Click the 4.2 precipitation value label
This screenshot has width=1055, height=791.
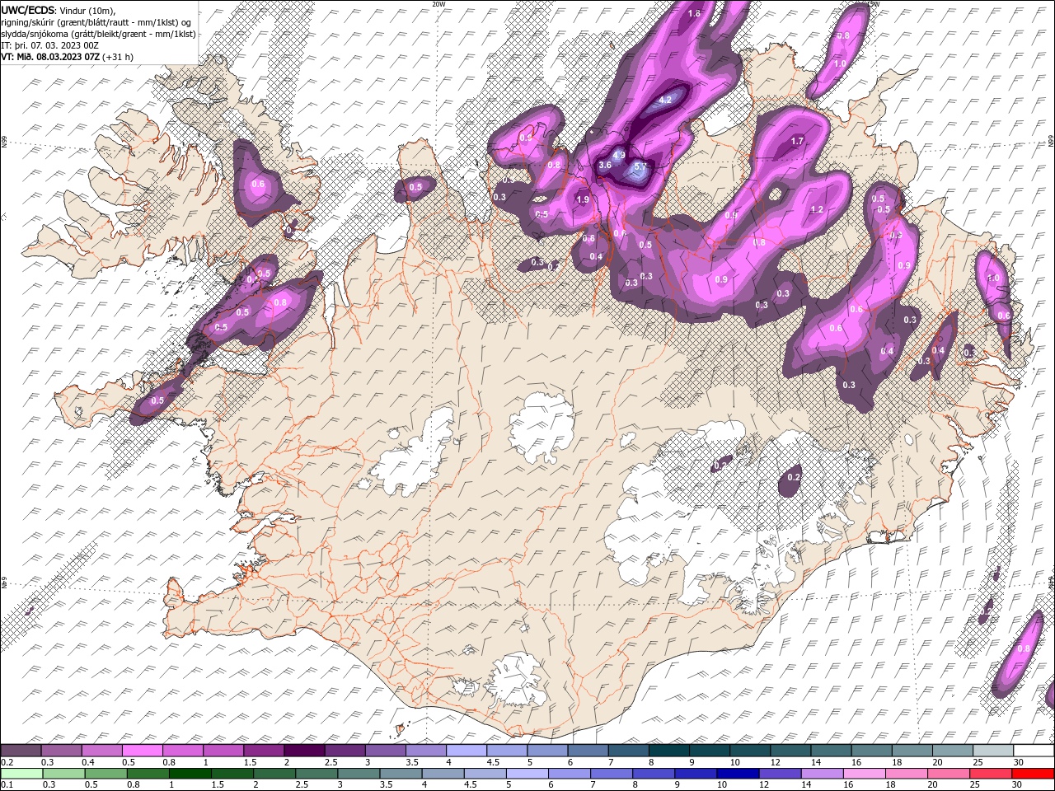pyautogui.click(x=667, y=100)
